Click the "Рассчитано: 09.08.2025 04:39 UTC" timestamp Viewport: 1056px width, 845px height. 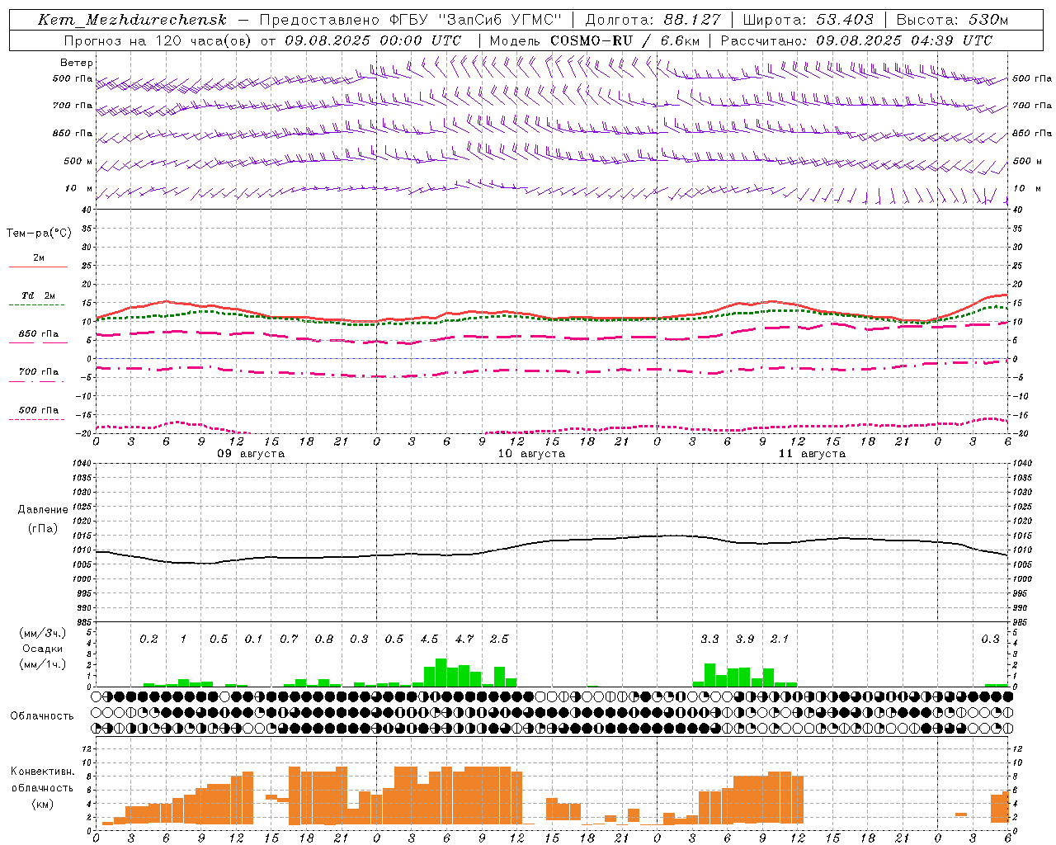[856, 40]
